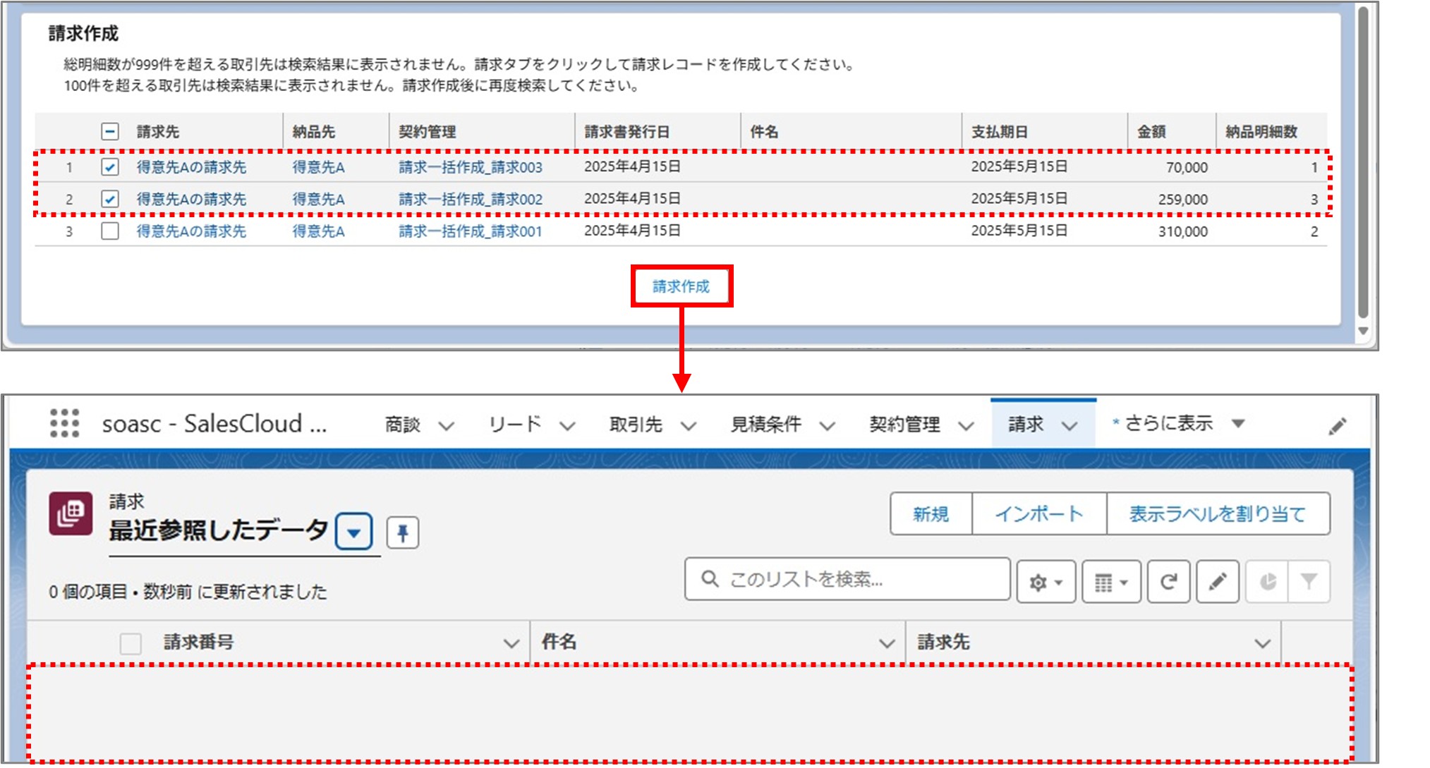Open the list view selector dropdown
1430x768 pixels.
coord(356,532)
